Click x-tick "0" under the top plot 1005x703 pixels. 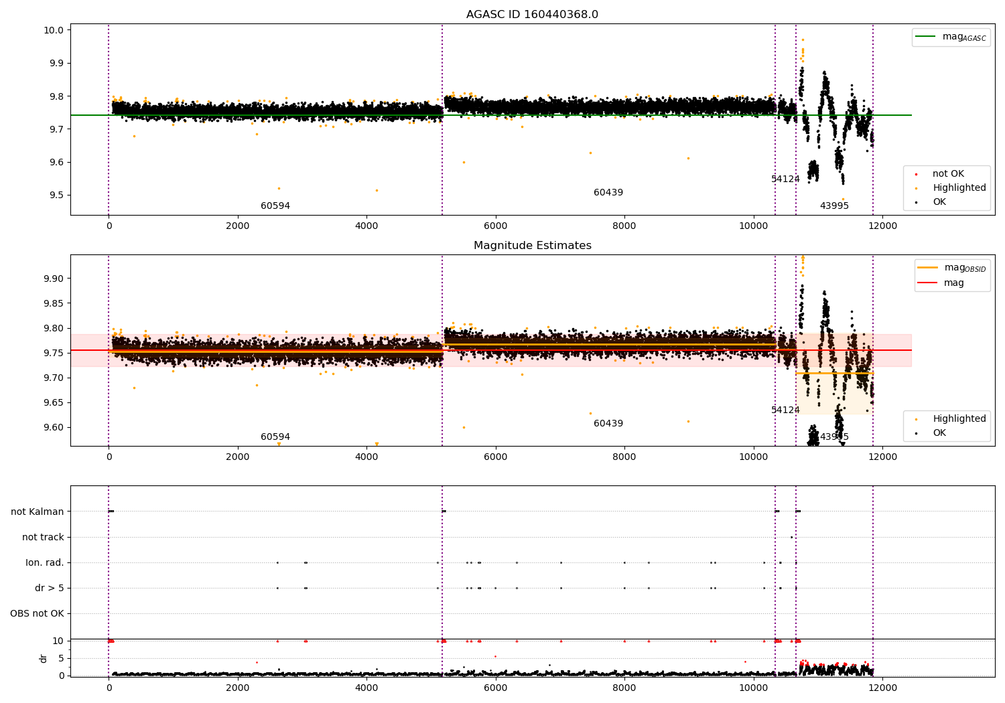(109, 226)
